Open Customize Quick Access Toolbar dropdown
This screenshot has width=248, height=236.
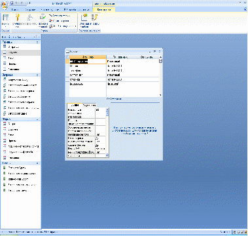pos(30,3)
